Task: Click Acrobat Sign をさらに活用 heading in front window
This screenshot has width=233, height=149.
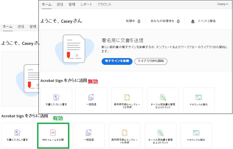Action: tap(64, 81)
